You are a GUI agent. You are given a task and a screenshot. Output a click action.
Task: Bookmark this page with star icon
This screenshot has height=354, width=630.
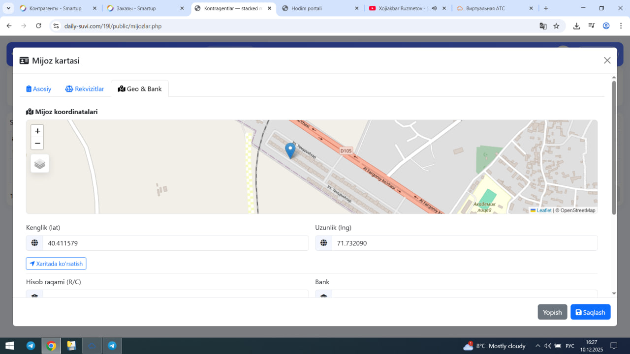click(556, 26)
